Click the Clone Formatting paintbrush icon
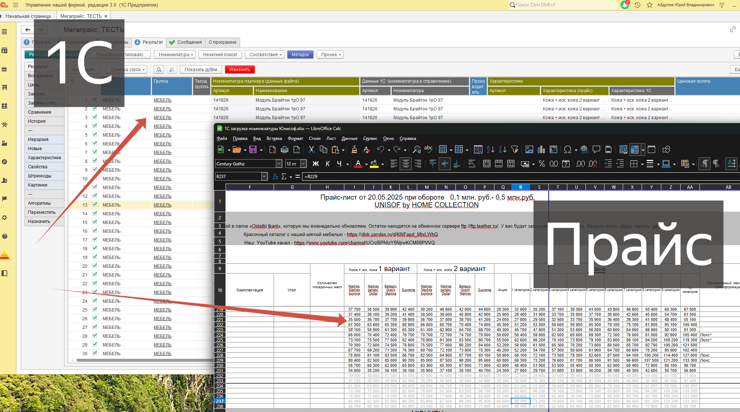This screenshot has height=412, width=740. click(354, 149)
